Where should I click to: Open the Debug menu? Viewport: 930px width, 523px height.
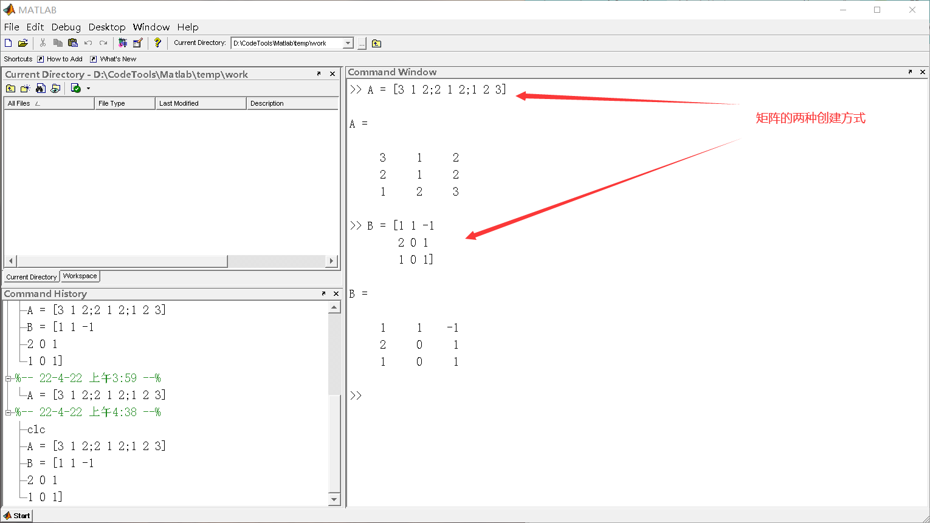click(x=66, y=27)
